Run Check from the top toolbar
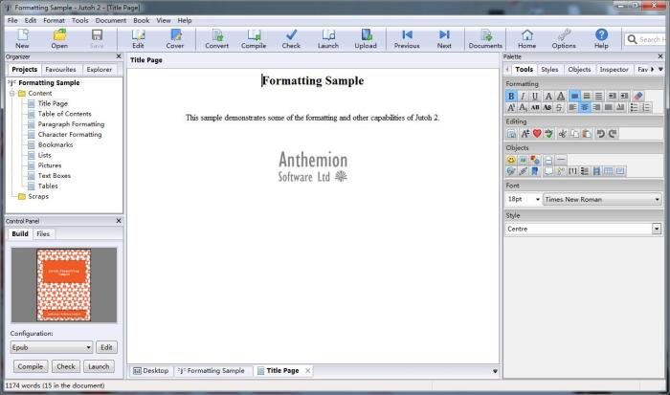This screenshot has height=395, width=670. tap(291, 38)
